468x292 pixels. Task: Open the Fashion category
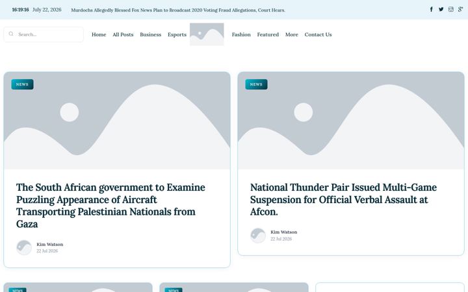(x=241, y=34)
